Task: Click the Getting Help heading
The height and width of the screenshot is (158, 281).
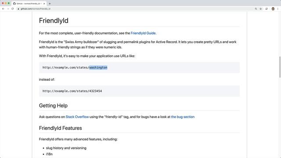Action: coord(53,105)
